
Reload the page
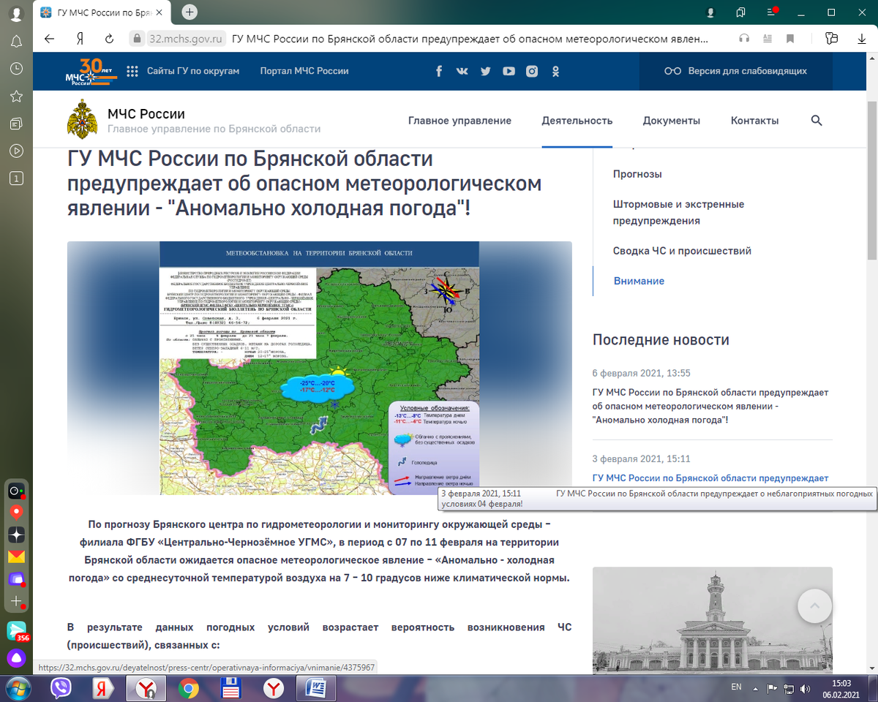[x=110, y=39]
